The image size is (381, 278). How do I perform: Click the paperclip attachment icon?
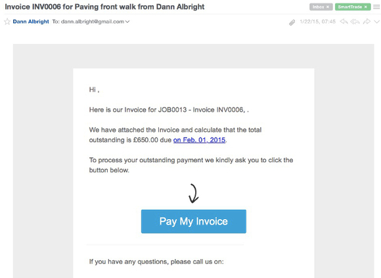tap(292, 22)
